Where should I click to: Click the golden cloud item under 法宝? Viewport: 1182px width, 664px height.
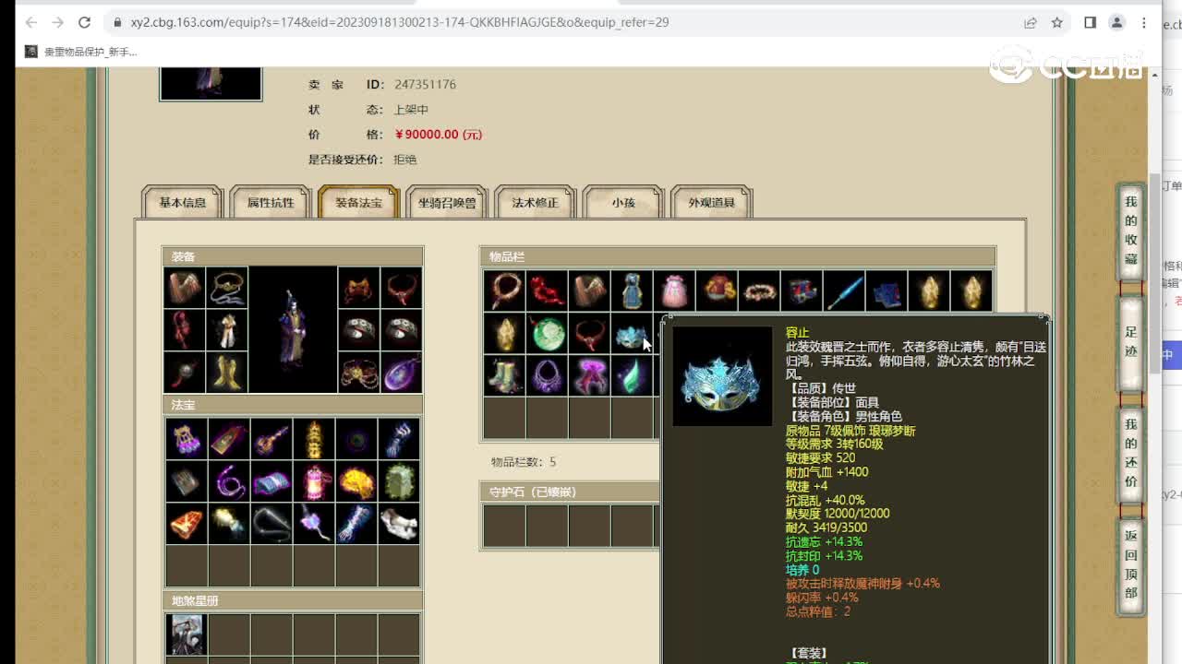coord(356,481)
